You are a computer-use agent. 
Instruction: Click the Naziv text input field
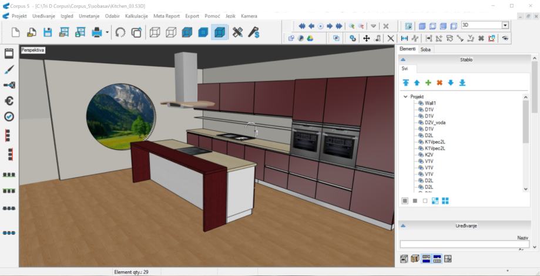[464, 244]
